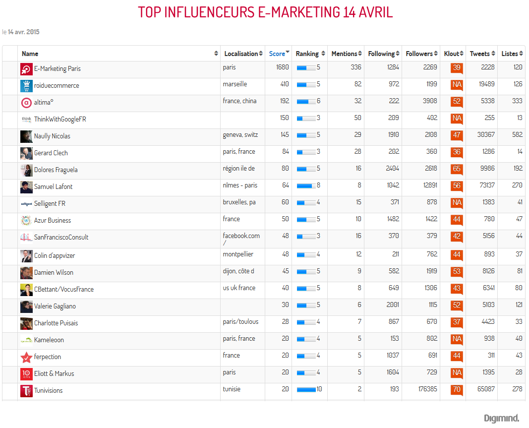Click the ranking bar for altima°
Screen dimensions: 529x428
coord(306,102)
